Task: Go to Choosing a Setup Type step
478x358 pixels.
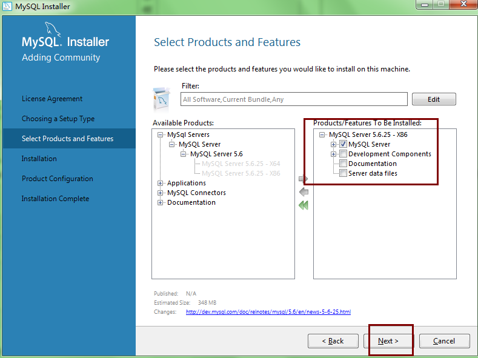Action: click(x=58, y=119)
